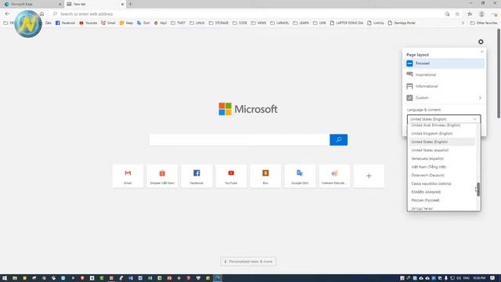Viewport: 501px width, 282px height.
Task: Open the Startapp Portal bookmark
Action: [x=402, y=23]
